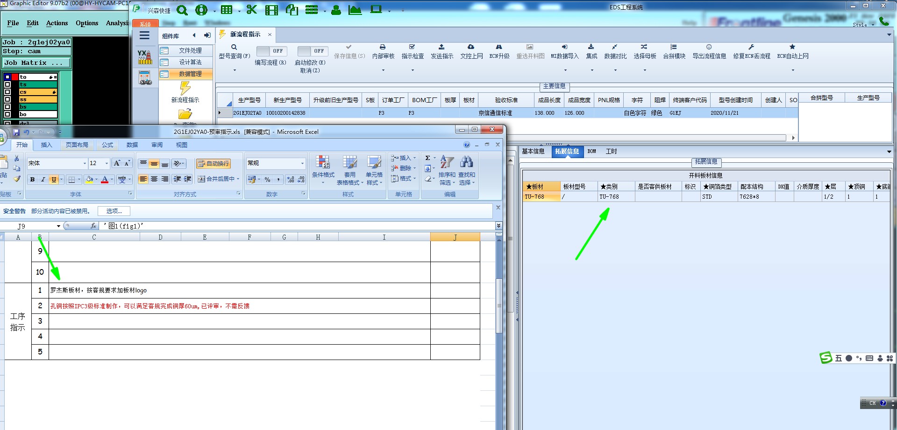Select 设计算法 in component library

(186, 62)
